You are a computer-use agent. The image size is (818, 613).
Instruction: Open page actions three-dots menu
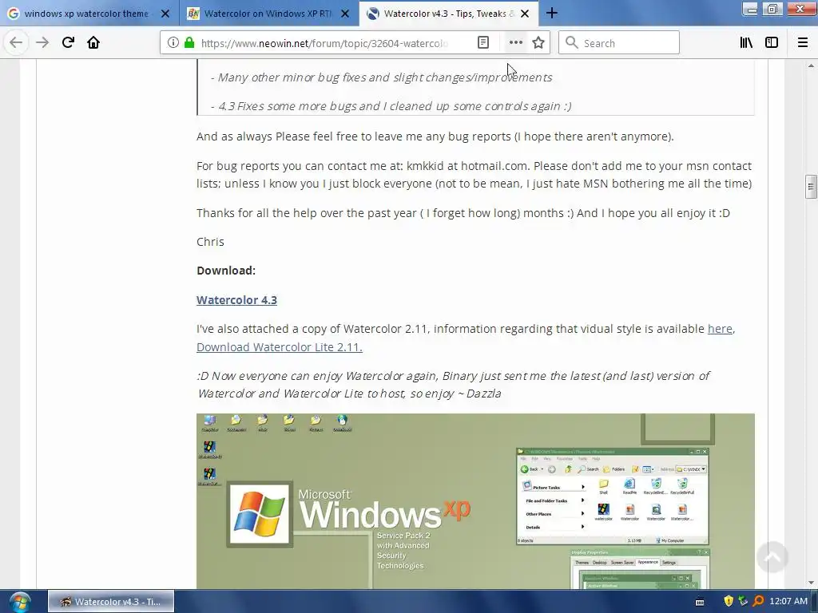[x=515, y=43]
